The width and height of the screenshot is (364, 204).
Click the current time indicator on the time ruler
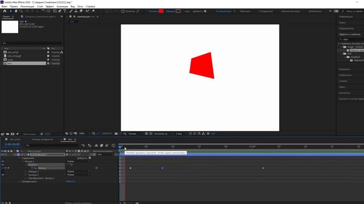pyautogui.click(x=120, y=146)
